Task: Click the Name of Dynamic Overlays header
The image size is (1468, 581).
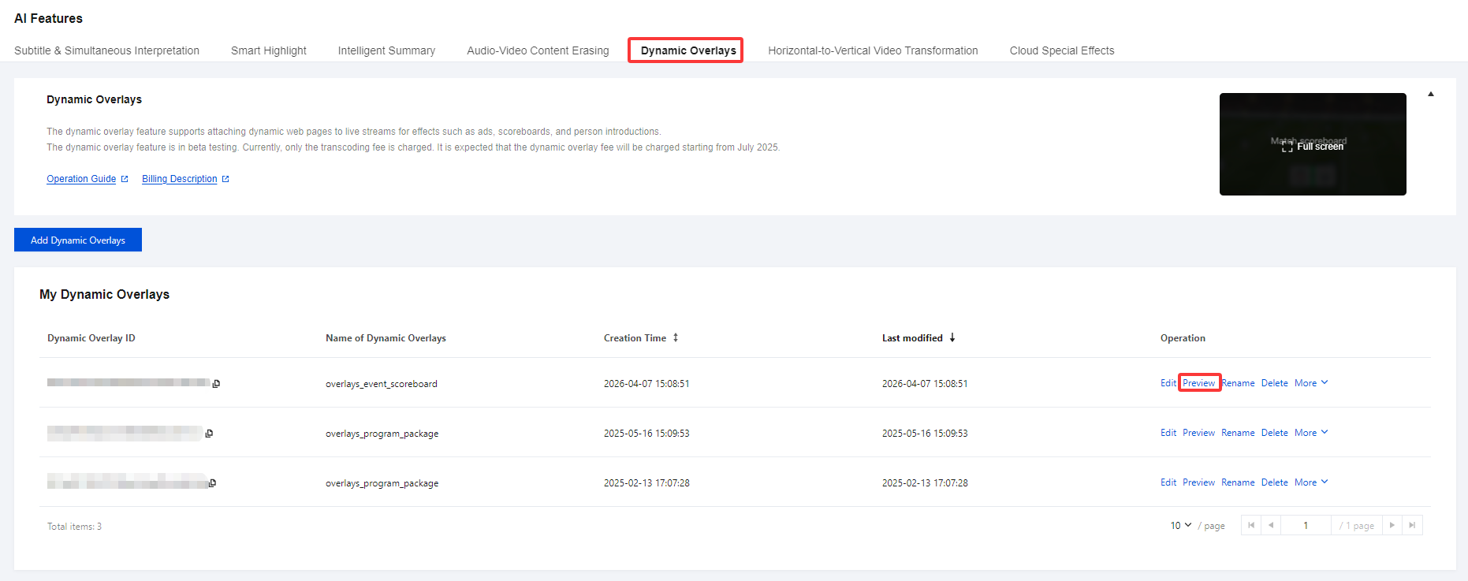Action: click(386, 338)
